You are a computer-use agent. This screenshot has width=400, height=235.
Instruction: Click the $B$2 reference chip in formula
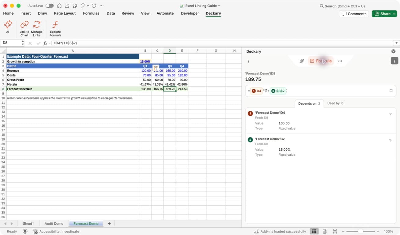pyautogui.click(x=278, y=91)
